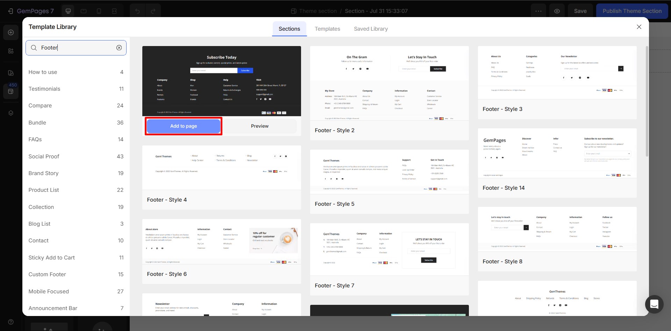This screenshot has height=331, width=671.
Task: Open the layers panel sidebar icon
Action: [x=10, y=113]
